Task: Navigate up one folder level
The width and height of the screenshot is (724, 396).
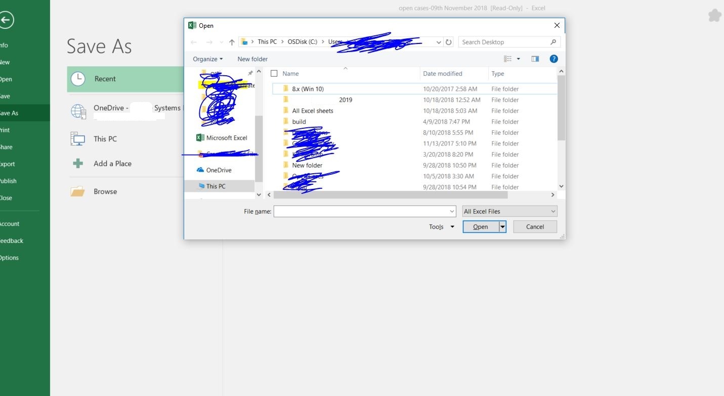Action: click(232, 42)
